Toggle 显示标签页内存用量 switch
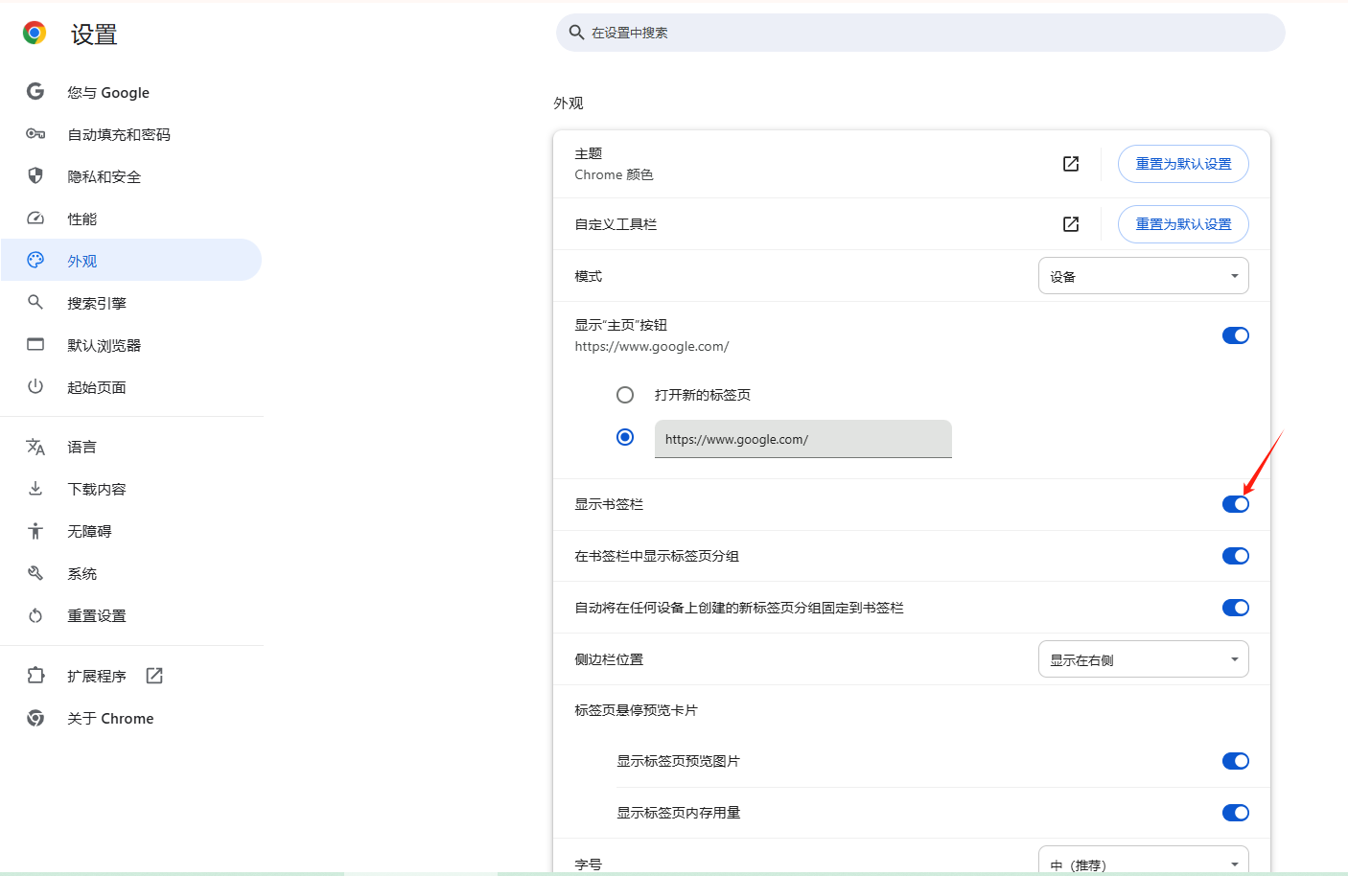Viewport: 1348px width, 876px height. (1236, 813)
